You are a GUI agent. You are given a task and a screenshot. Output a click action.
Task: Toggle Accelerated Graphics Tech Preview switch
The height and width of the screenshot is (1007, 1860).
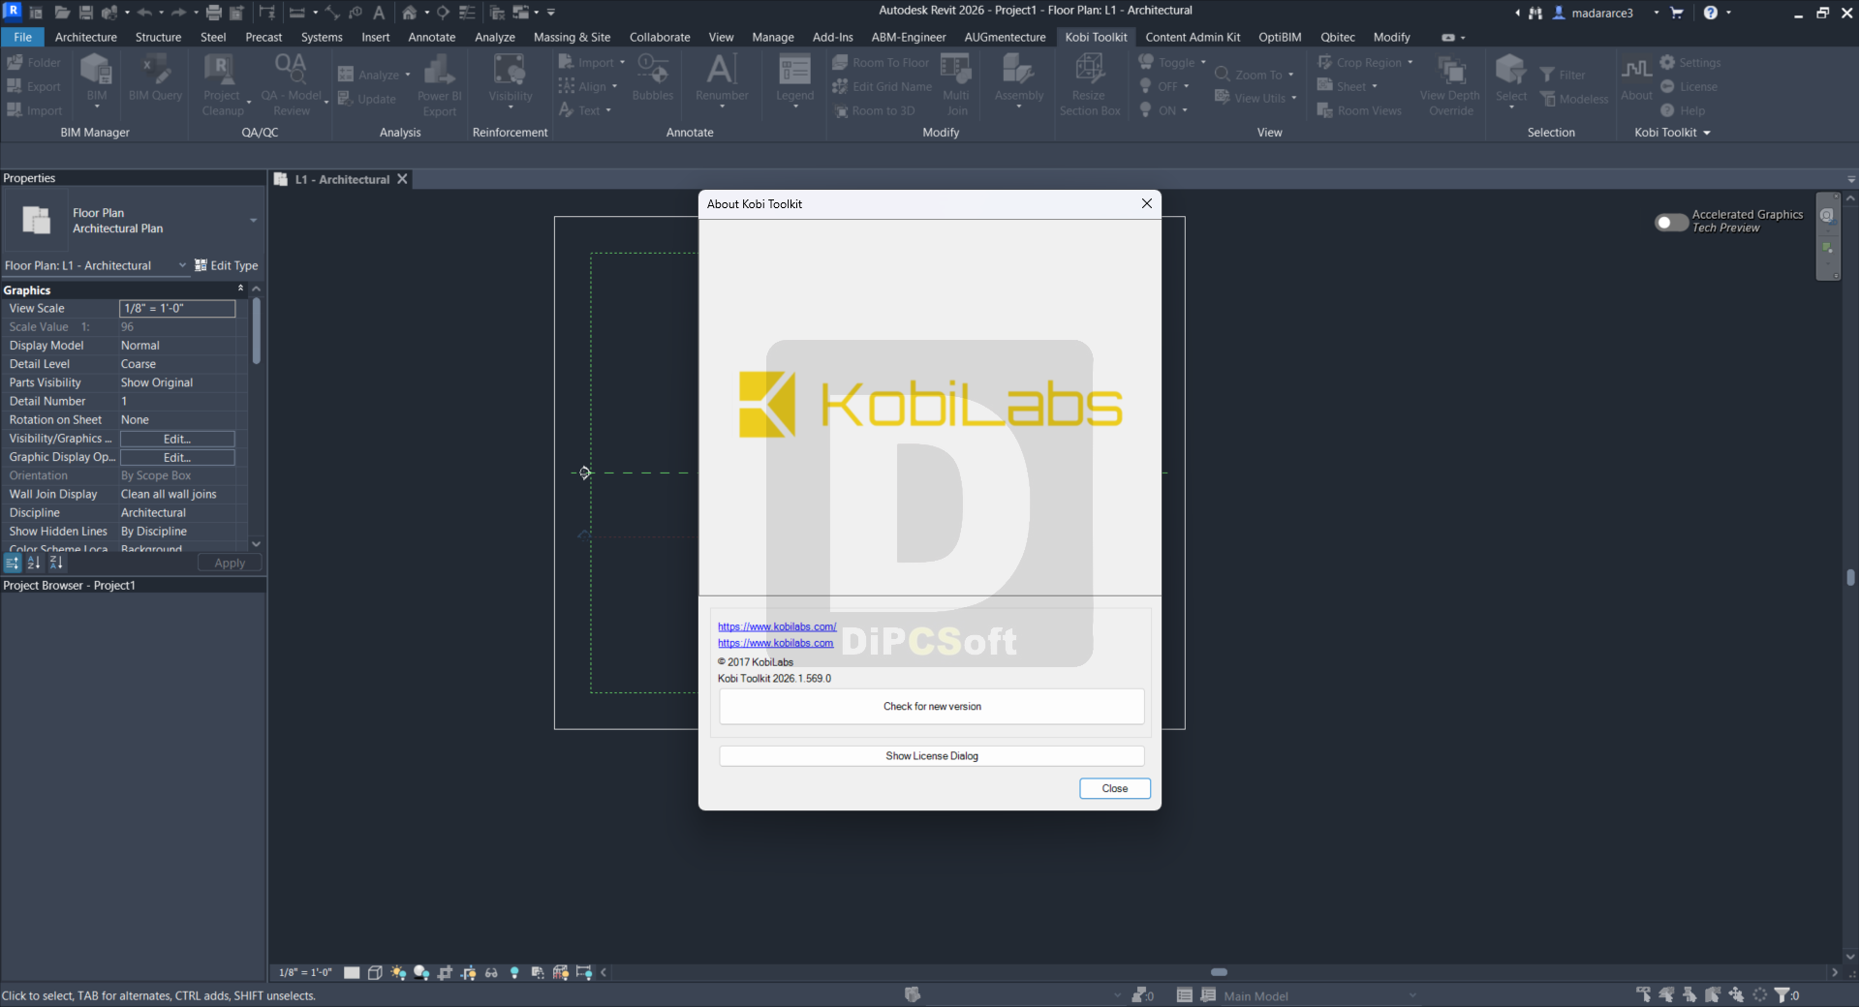coord(1671,222)
